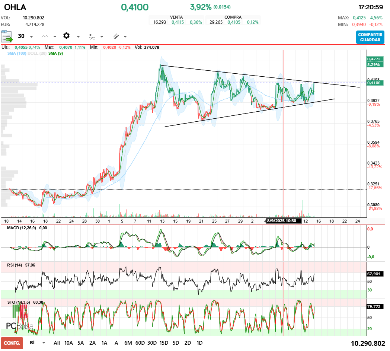390x351 pixels.
Task: Click the 3,92% change value
Action: point(201,7)
